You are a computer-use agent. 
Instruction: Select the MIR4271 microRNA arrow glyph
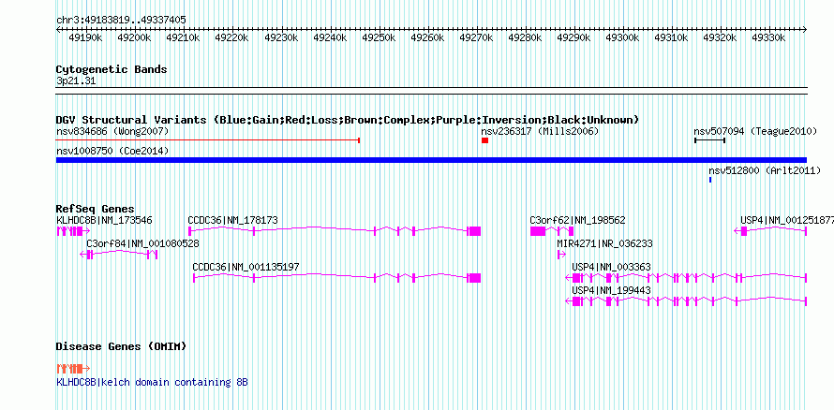pos(561,255)
